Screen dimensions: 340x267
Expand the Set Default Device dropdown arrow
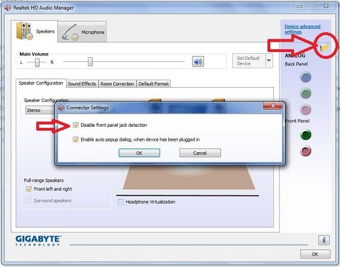[269, 61]
